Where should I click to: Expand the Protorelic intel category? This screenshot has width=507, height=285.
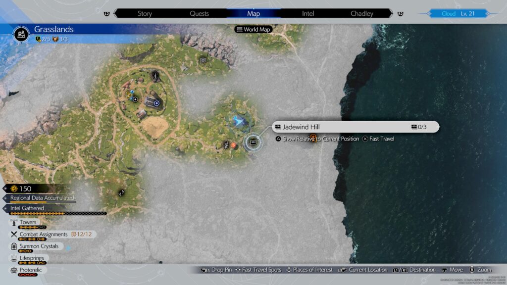coord(31,270)
